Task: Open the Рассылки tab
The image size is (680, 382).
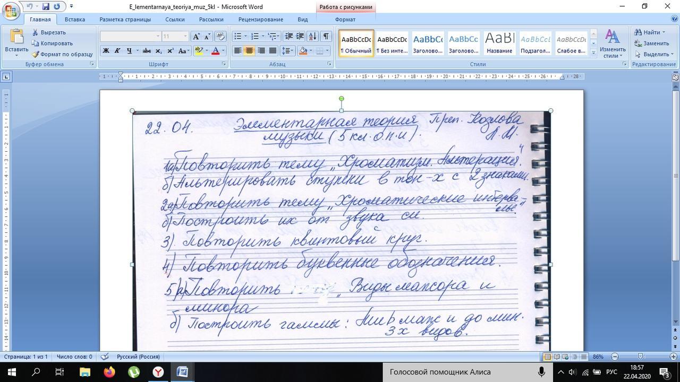Action: [x=211, y=19]
